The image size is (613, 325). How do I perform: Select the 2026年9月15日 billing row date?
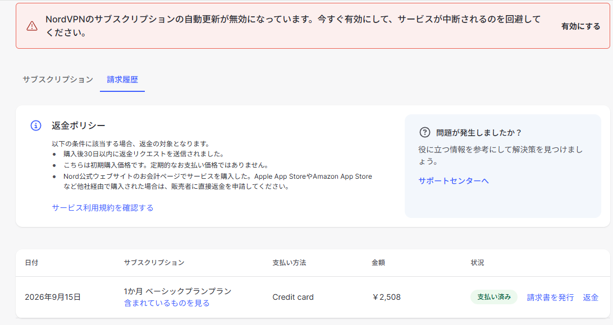click(53, 297)
